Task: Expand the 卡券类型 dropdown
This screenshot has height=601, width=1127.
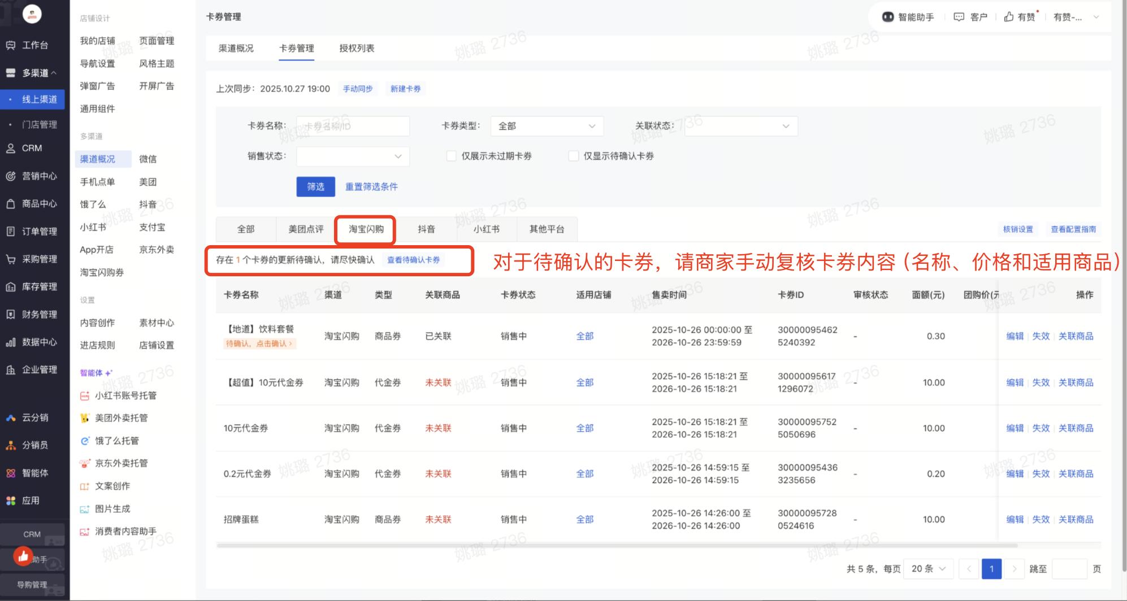Action: point(547,127)
